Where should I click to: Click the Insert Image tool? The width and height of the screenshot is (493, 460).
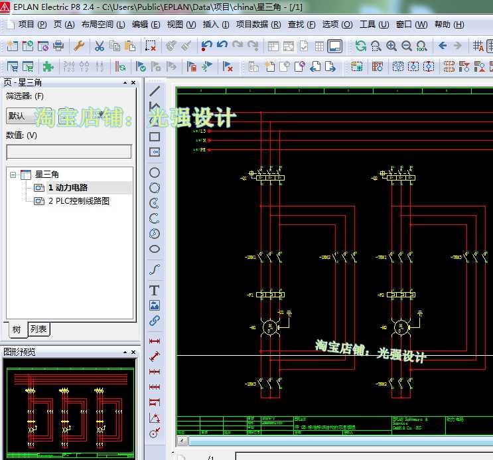(155, 305)
